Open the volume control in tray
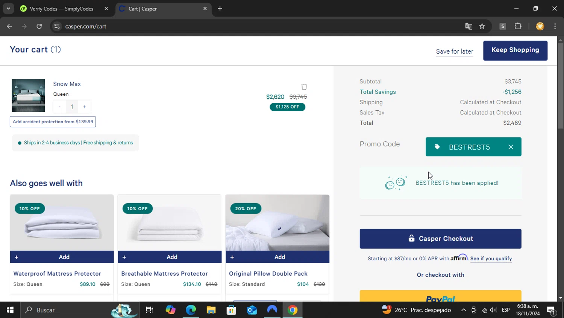Image resolution: width=564 pixels, height=318 pixels. 493,310
